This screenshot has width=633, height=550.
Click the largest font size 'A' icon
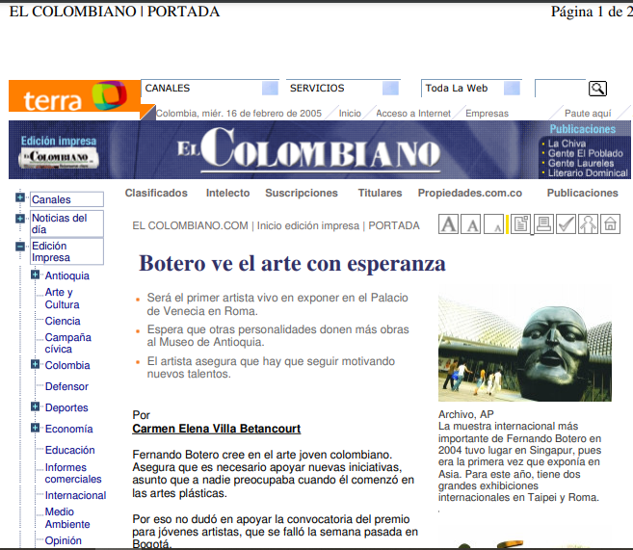click(x=448, y=225)
